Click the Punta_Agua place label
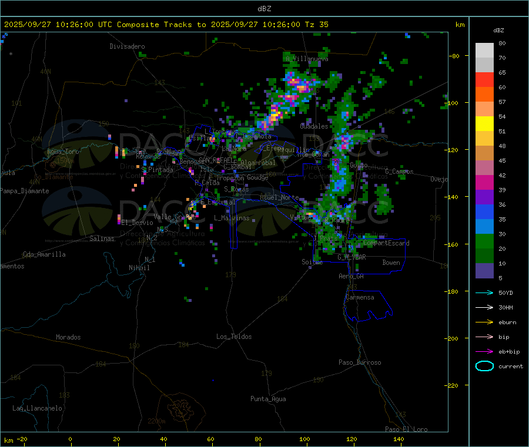The image size is (529, 447). (x=268, y=399)
